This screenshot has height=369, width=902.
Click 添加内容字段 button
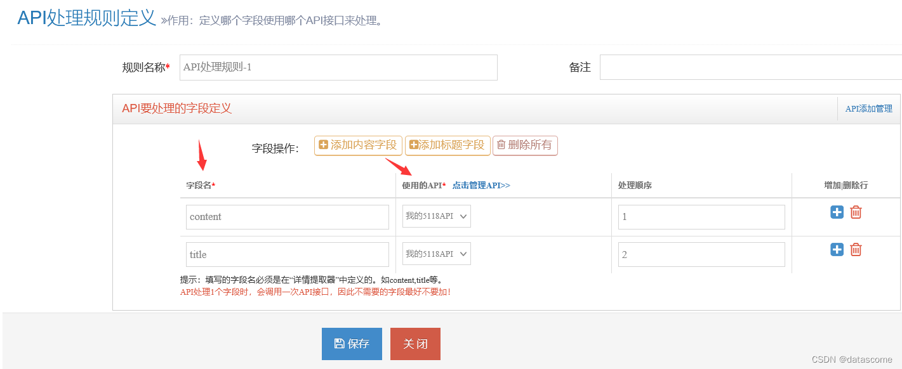[x=358, y=145]
